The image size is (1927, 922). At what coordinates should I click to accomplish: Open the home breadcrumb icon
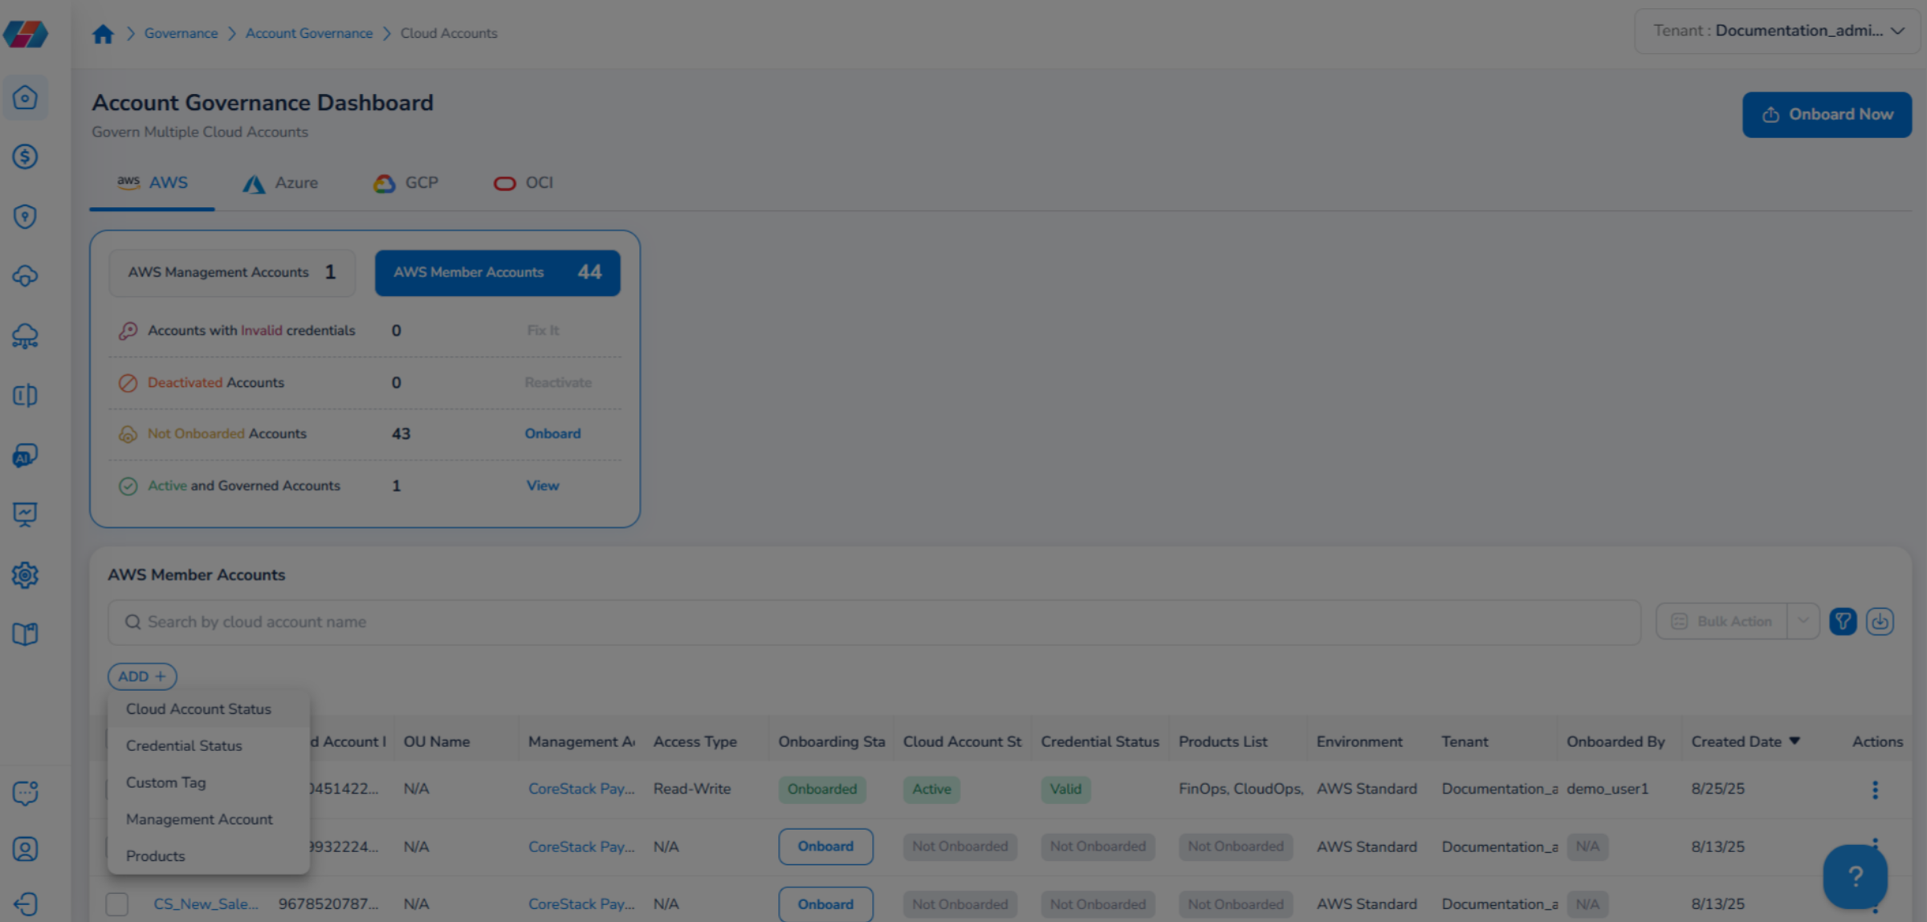coord(103,33)
